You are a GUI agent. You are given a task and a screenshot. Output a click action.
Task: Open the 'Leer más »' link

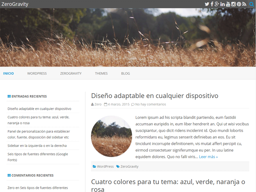[208, 157]
